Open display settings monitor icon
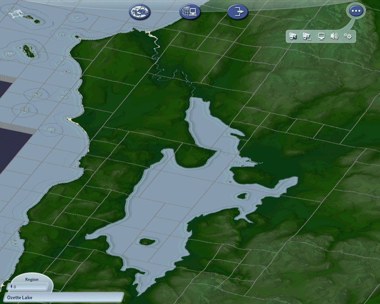The width and height of the screenshot is (380, 304). (321, 36)
